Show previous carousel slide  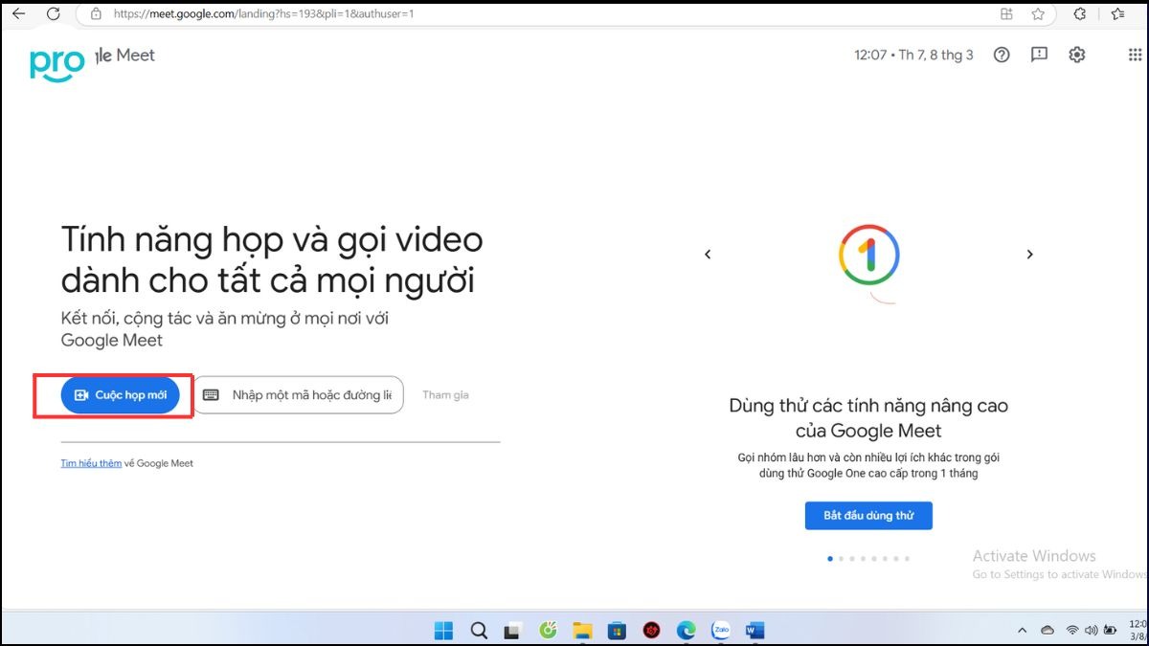[x=708, y=255]
